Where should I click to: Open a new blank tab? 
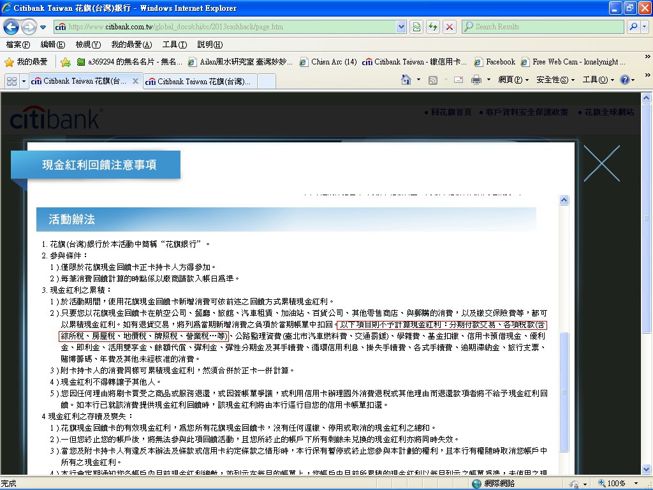click(x=267, y=82)
